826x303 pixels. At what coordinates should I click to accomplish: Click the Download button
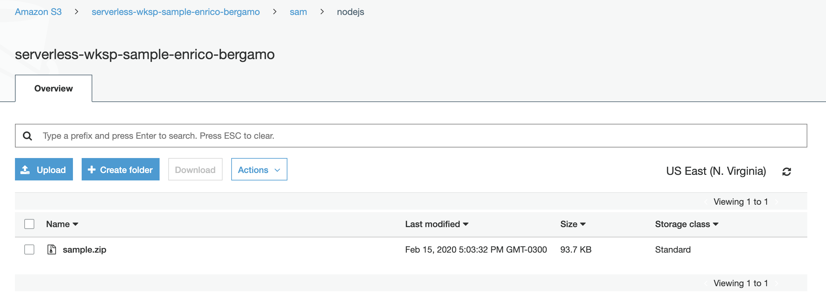(195, 170)
